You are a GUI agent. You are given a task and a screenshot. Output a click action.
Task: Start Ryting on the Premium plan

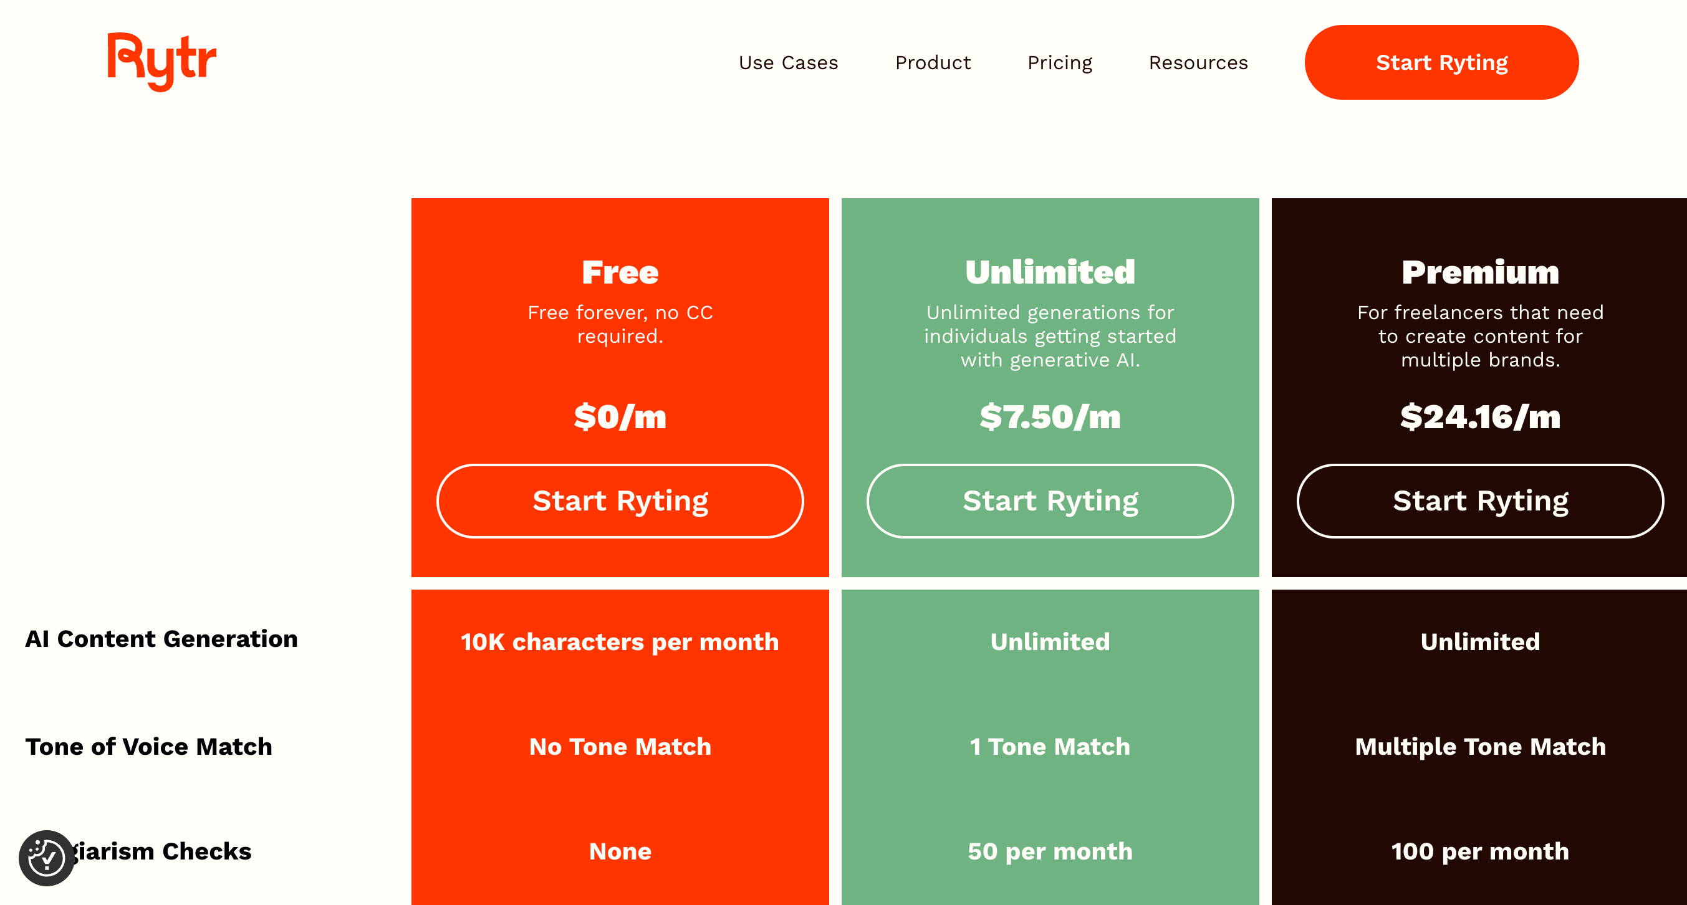(x=1479, y=501)
